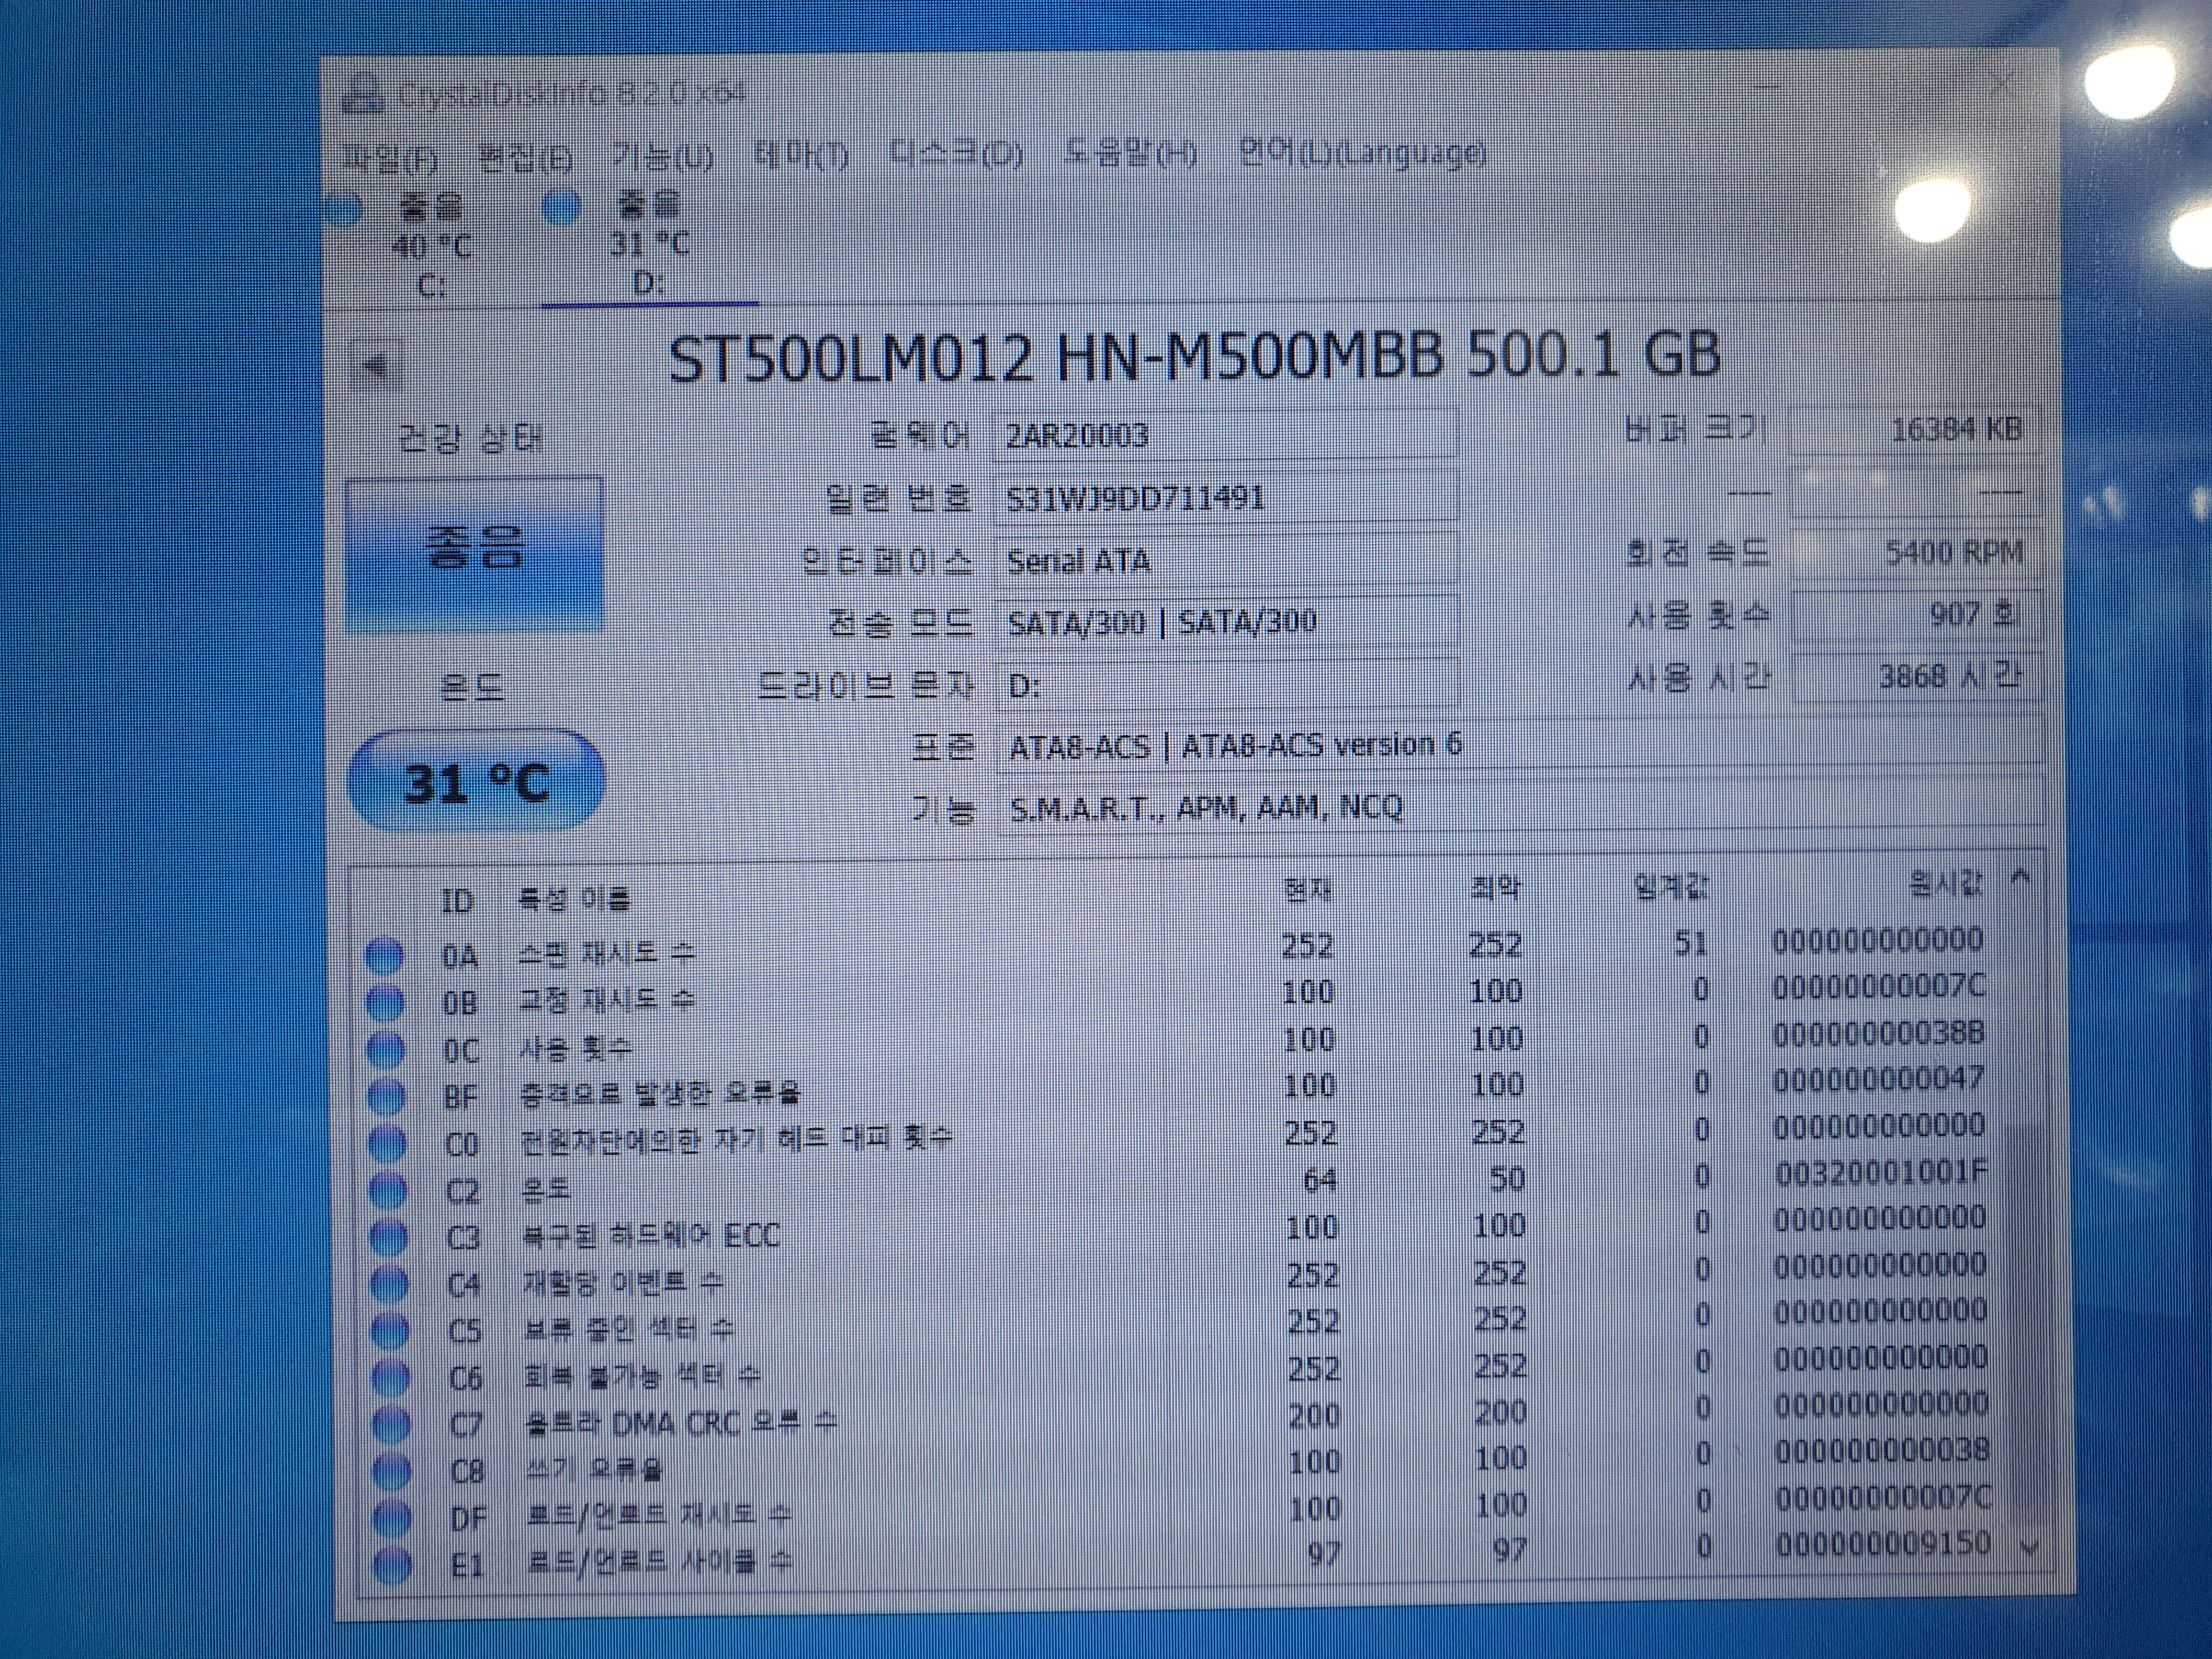Screen dimensions: 2212x1659
Task: Open the 도움말(H) menu
Action: 1130,153
